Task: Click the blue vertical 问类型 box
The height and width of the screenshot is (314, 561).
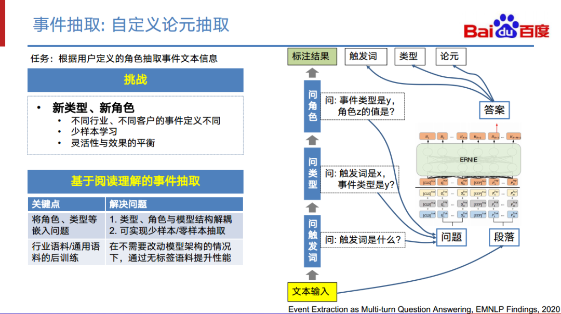Action: (312, 173)
